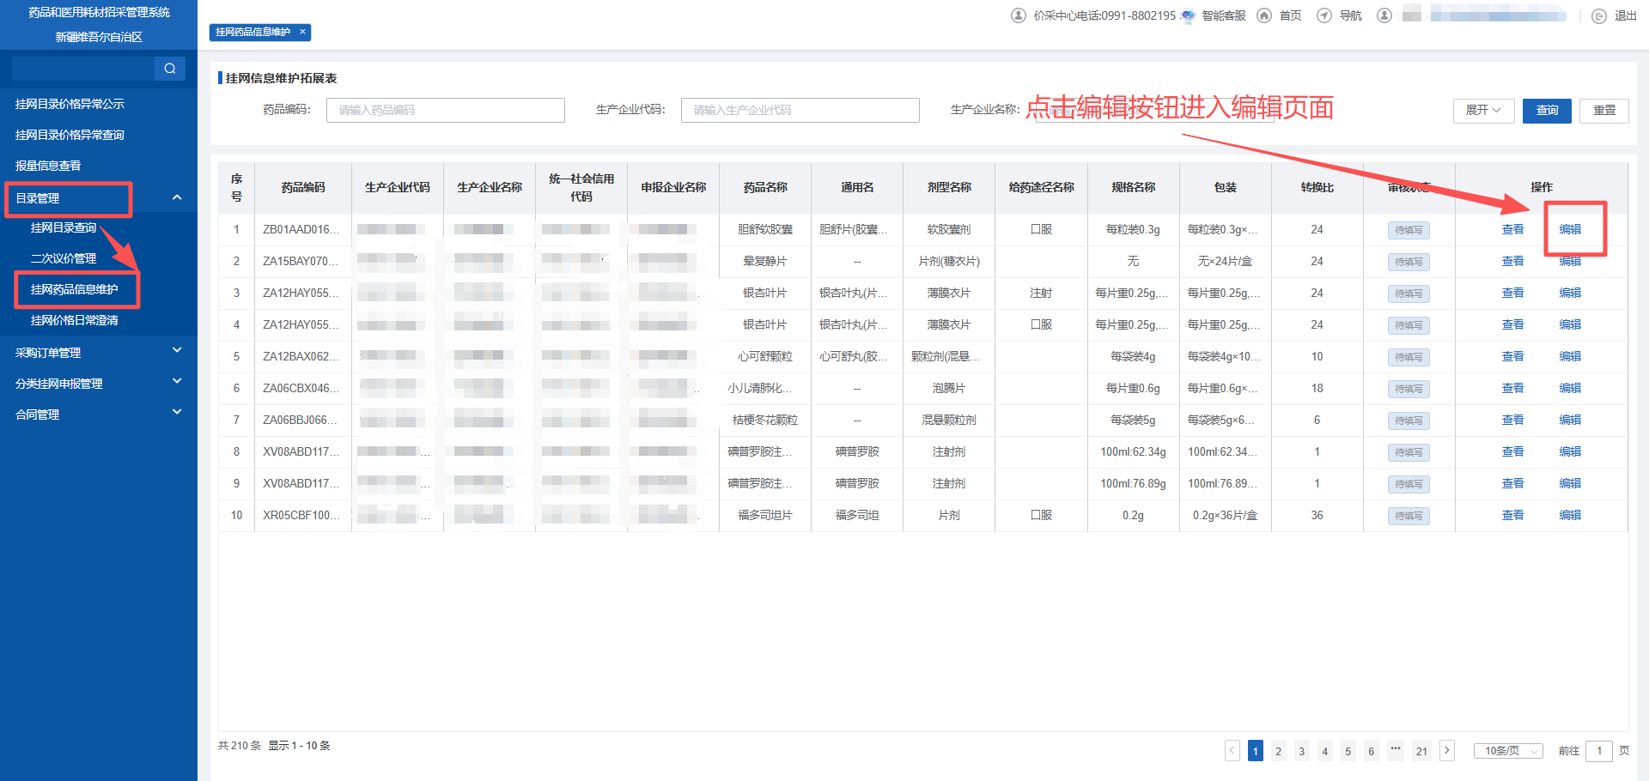Collapse the 目录管理 sidebar menu
The height and width of the screenshot is (781, 1649).
[x=177, y=198]
